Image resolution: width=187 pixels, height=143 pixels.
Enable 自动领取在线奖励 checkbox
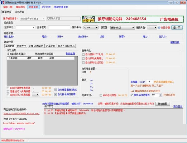click(x=83, y=62)
